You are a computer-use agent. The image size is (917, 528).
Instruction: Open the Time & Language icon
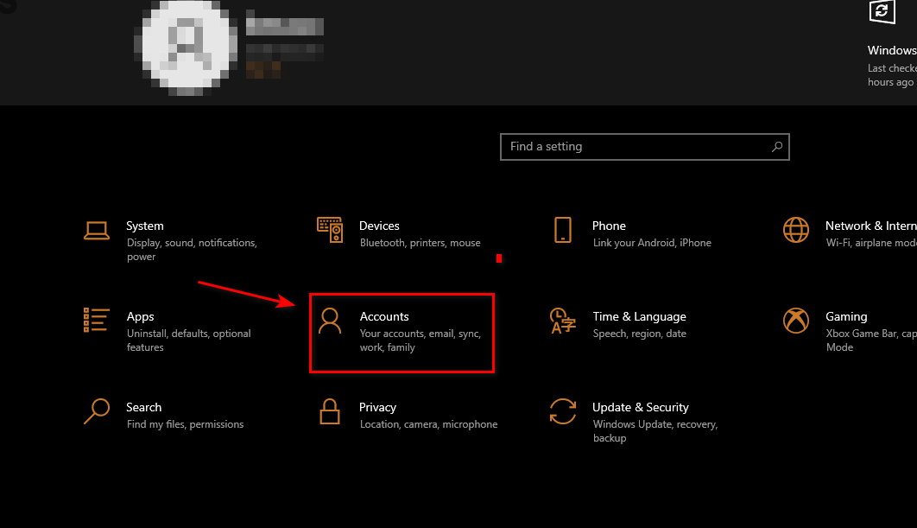tap(563, 321)
